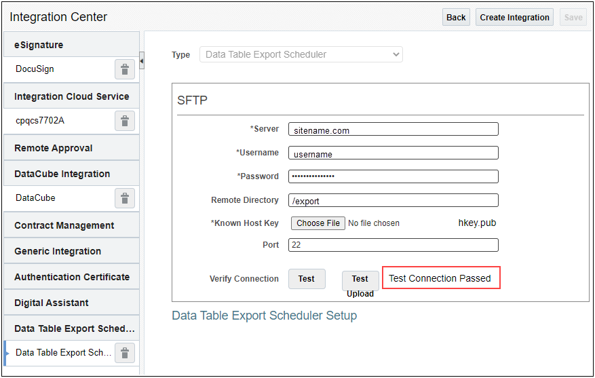Collapse the left sidebar panel arrow
Image resolution: width=595 pixels, height=378 pixels.
(142, 60)
